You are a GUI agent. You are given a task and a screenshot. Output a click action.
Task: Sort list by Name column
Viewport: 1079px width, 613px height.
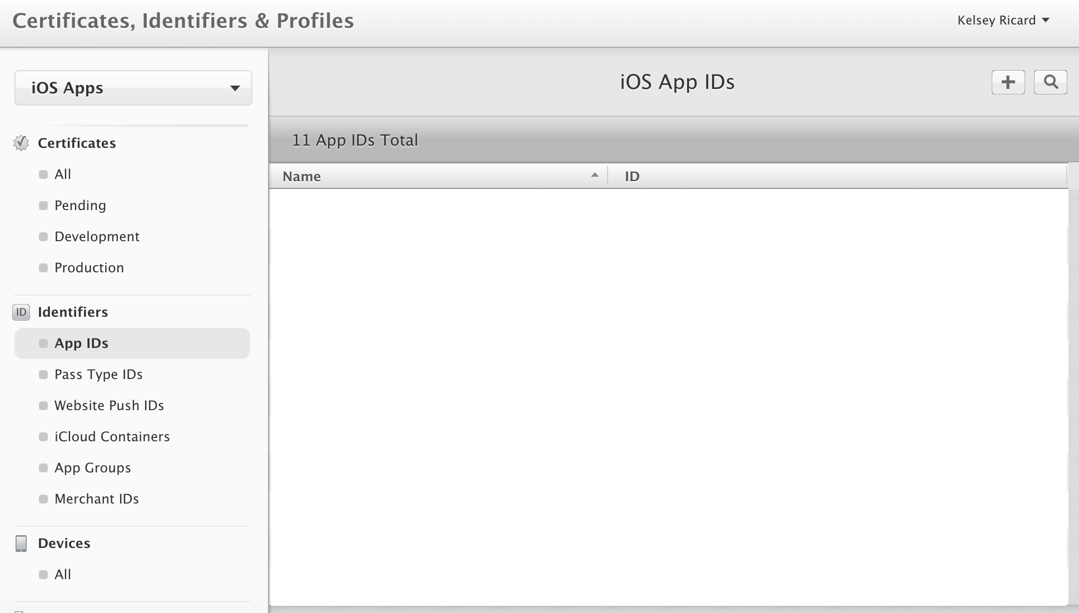tap(438, 176)
